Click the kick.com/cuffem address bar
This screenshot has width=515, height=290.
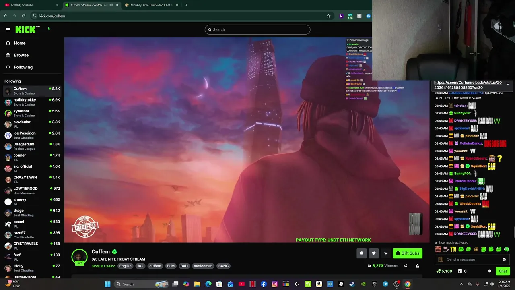click(177, 16)
